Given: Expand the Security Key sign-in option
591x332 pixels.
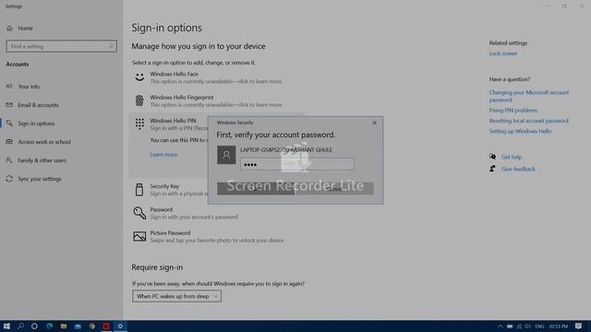Looking at the screenshot, I should pos(164,186).
